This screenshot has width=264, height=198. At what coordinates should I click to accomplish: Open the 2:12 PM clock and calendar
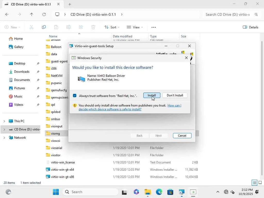tap(245, 192)
